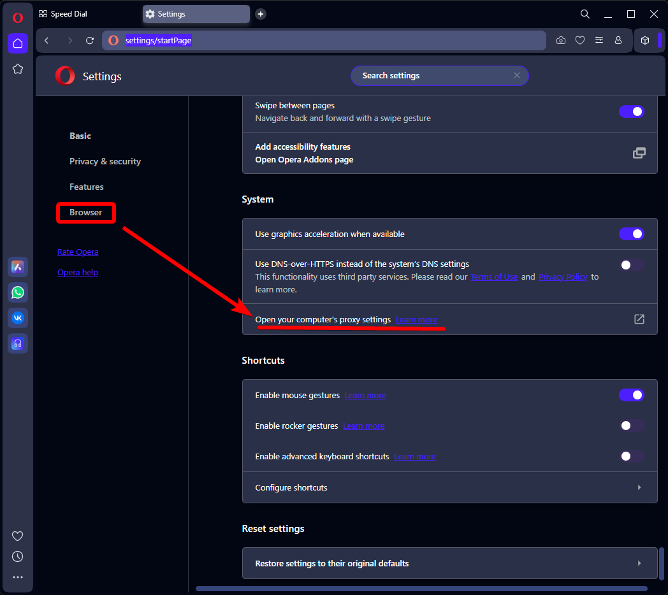The width and height of the screenshot is (668, 595).
Task: Learn more about proxy settings
Action: [x=416, y=319]
